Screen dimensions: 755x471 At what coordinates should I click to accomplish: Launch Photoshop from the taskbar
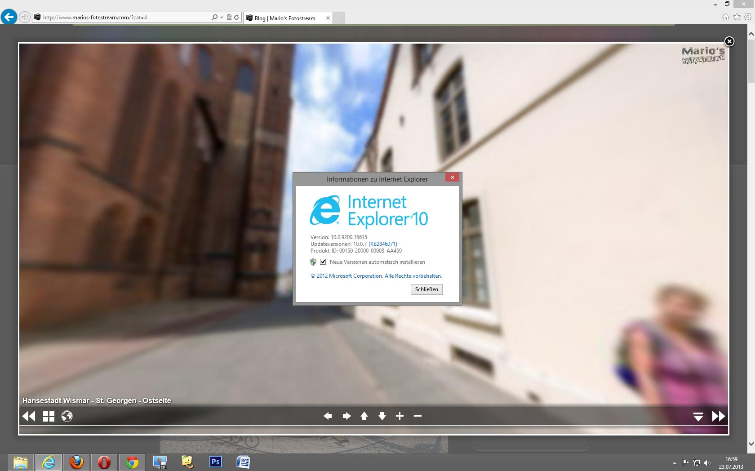pyautogui.click(x=215, y=462)
